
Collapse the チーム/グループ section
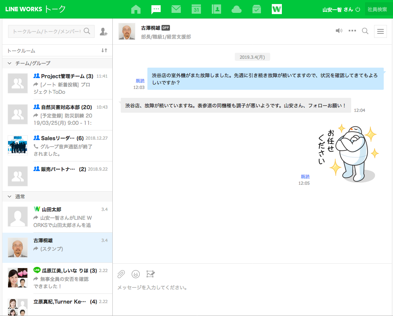(10, 63)
